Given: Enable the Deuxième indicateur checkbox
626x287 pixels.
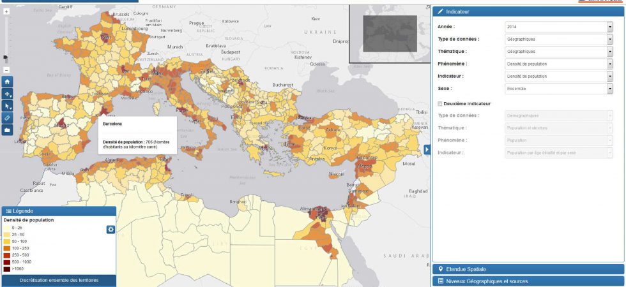Looking at the screenshot, I should click(439, 103).
